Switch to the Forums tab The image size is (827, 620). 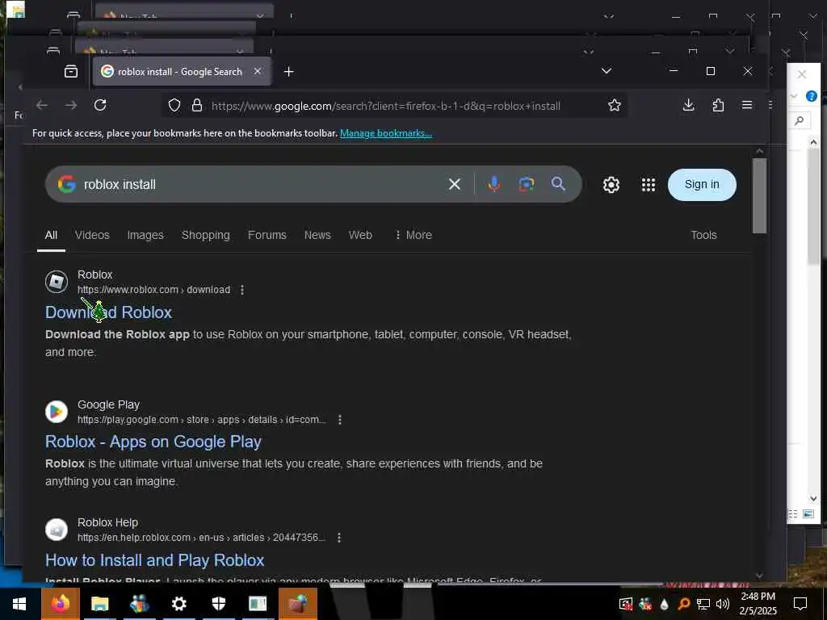click(x=267, y=235)
